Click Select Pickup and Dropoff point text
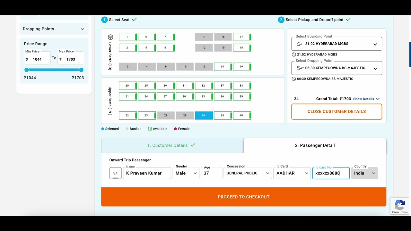This screenshot has width=411, height=231. click(x=315, y=20)
